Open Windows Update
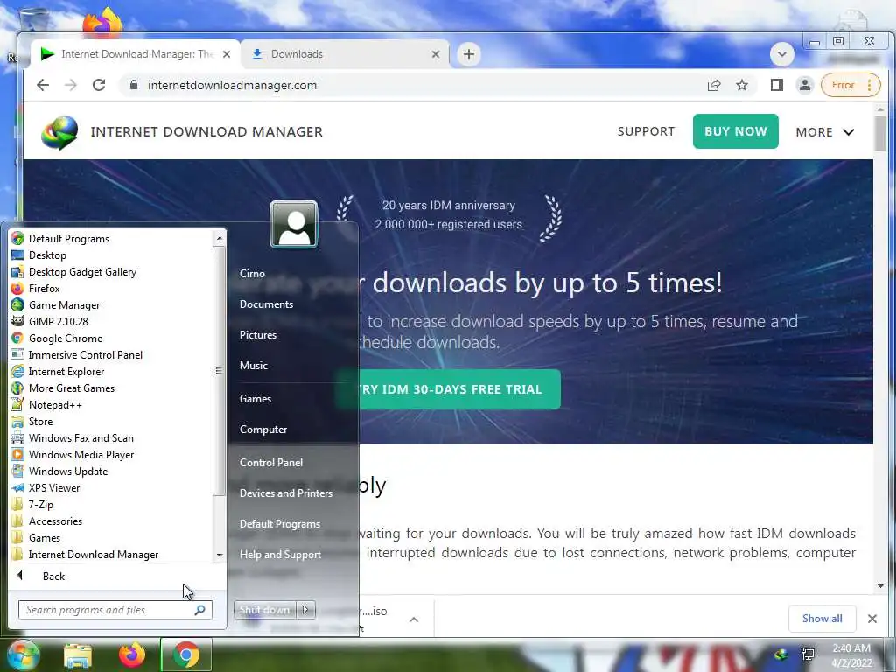Screen dimensions: 896x672 tap(68, 472)
